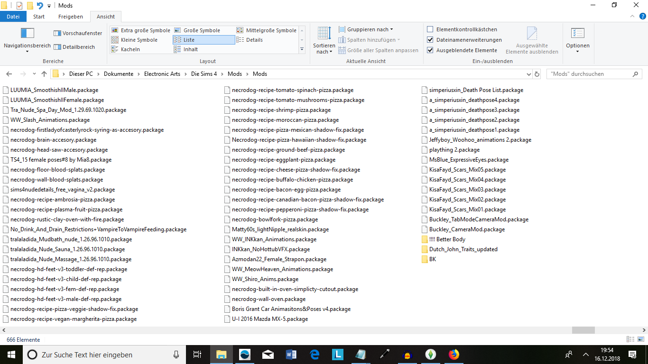Open Task View on taskbar

coord(197,355)
